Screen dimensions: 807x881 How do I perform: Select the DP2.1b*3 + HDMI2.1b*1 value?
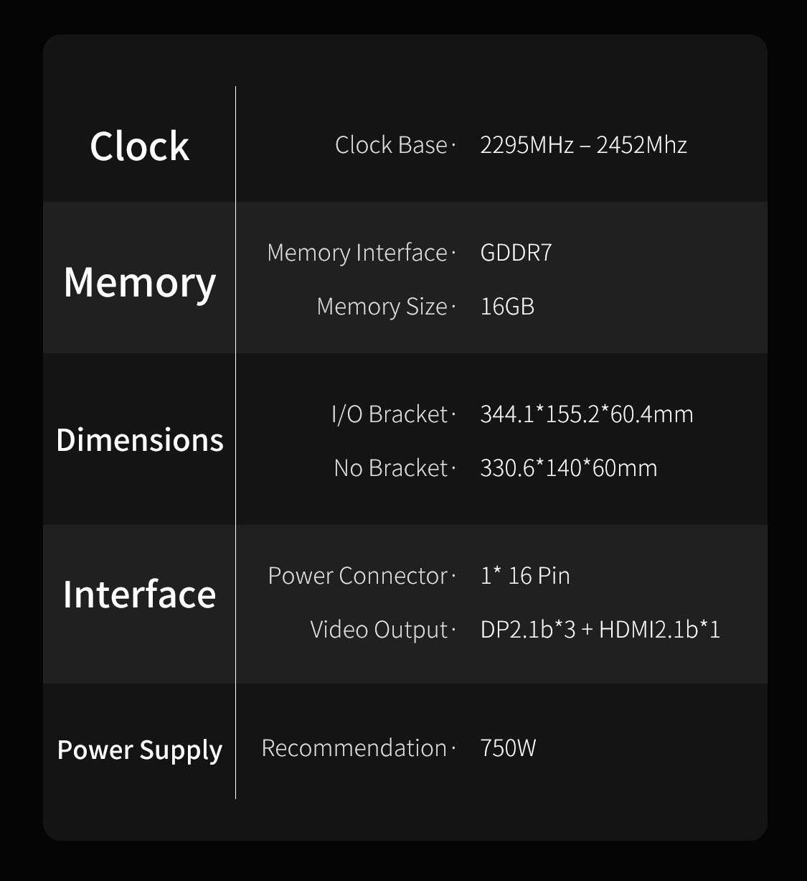600,630
